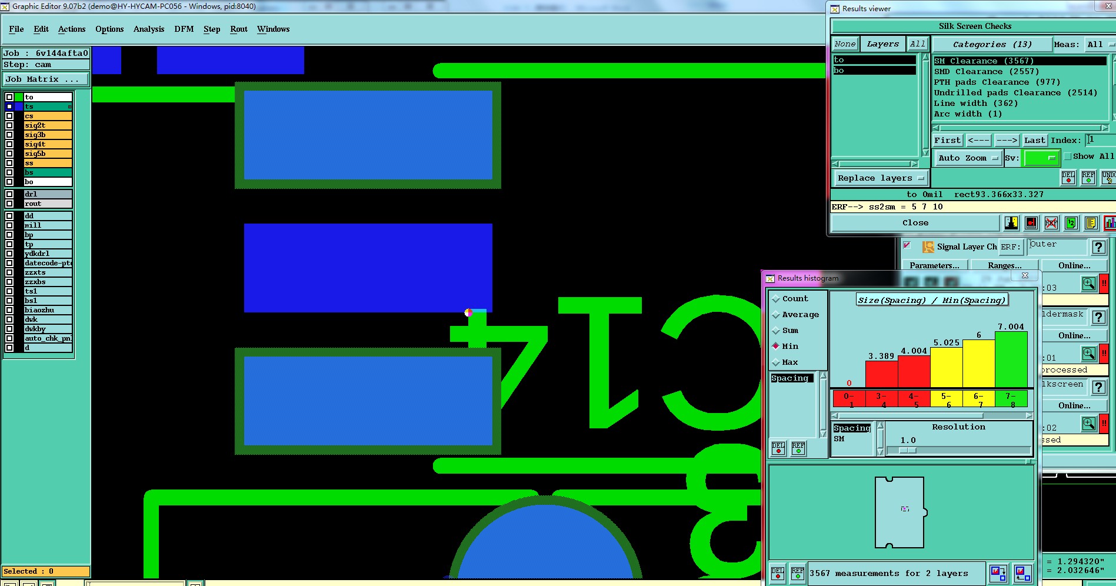Enable the Show All checkbox
This screenshot has width=1116, height=586.
coord(1067,157)
